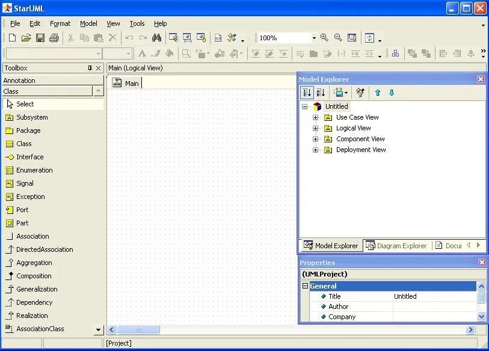Click the Fit To Window icon
The width and height of the screenshot is (489, 351).
click(352, 38)
